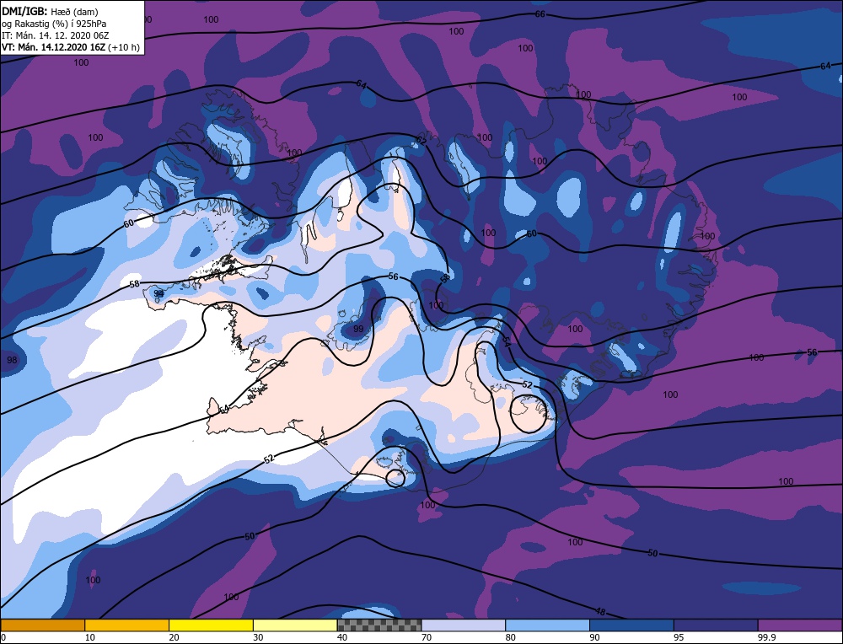Click the dark orange 0–10 legend swatch
Image resolution: width=843 pixels, height=644 pixels.
tap(42, 625)
